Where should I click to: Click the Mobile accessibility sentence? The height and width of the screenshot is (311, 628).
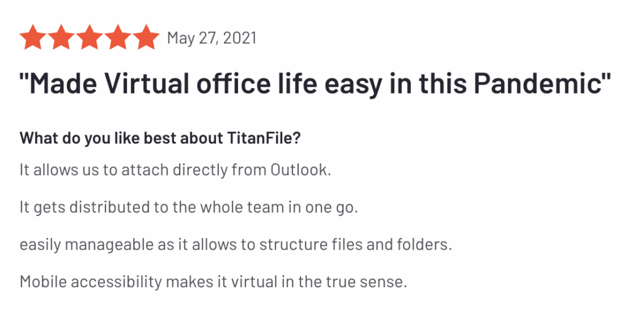point(213,282)
